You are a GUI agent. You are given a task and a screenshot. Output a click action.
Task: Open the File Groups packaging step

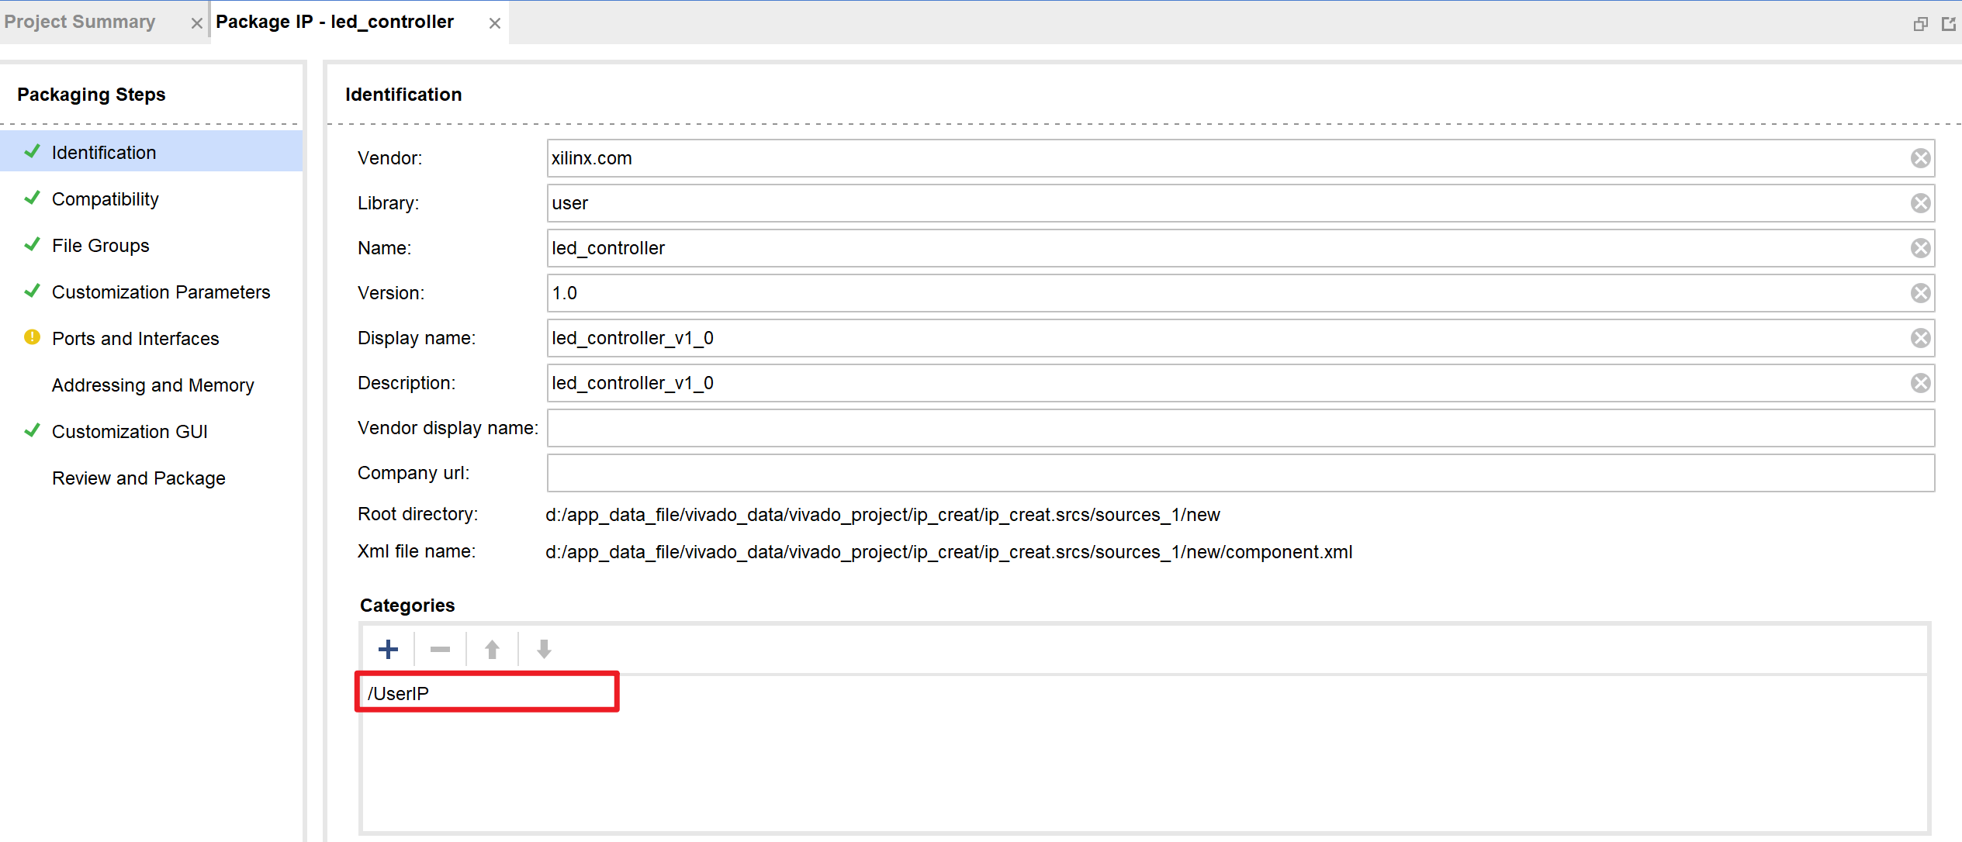151,245
